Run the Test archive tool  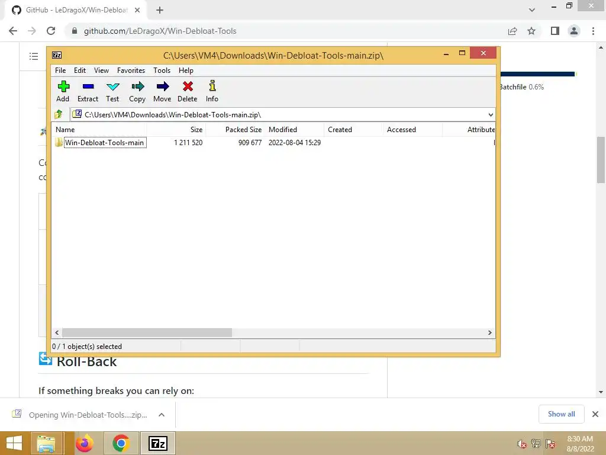point(112,91)
